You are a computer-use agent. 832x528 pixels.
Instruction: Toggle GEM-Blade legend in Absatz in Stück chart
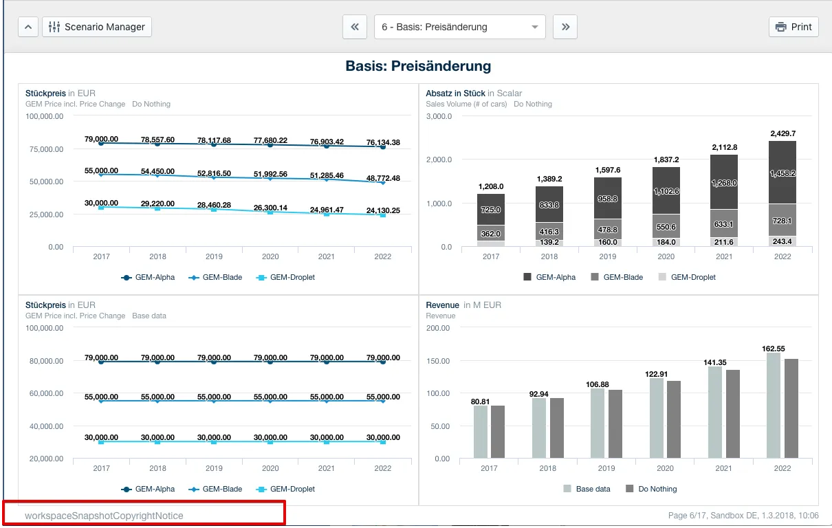click(x=617, y=277)
